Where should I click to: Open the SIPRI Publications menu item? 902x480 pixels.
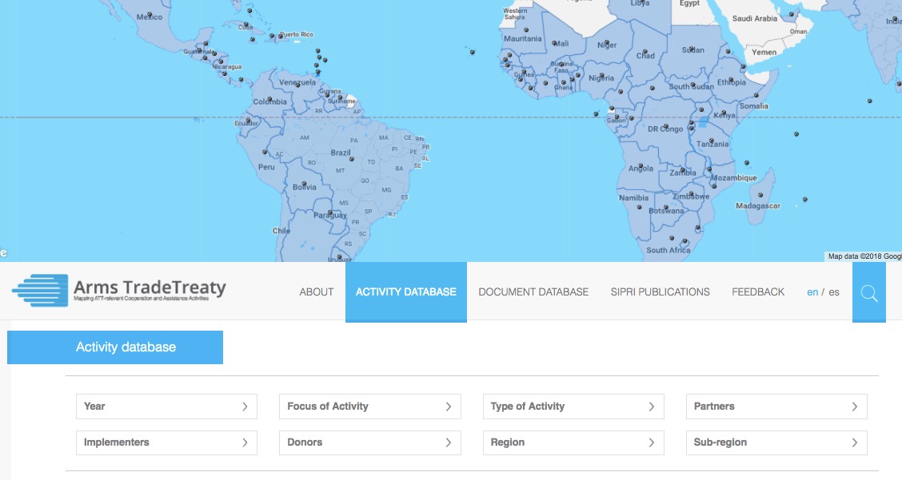(x=660, y=292)
